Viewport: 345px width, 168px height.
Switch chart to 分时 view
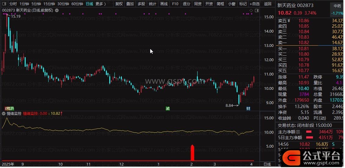coord(13,4)
